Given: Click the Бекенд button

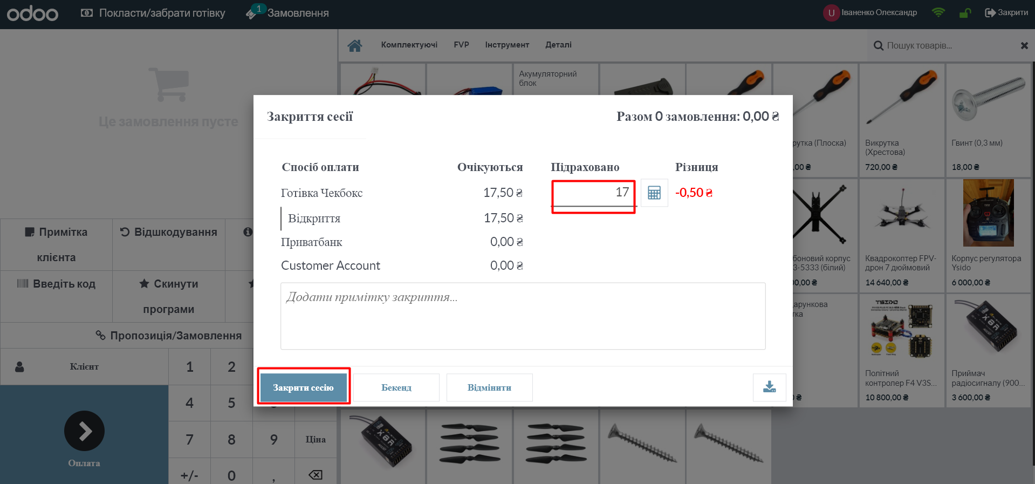Looking at the screenshot, I should [396, 387].
